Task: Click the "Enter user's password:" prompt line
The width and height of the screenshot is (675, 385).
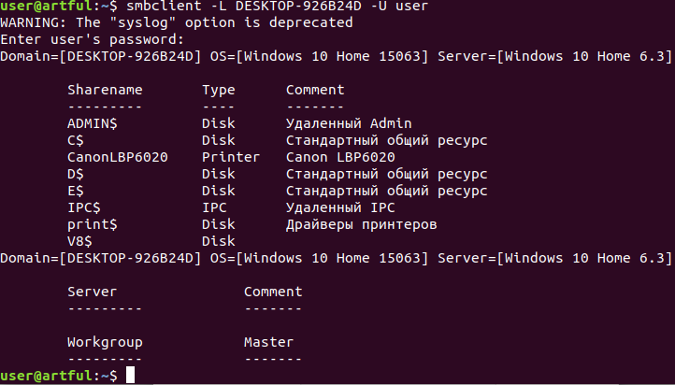Action: tap(92, 40)
